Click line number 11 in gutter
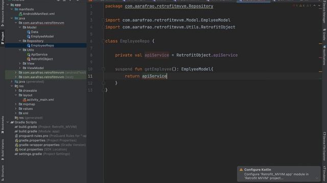Viewport: 327px width, 183px height. tap(90, 76)
